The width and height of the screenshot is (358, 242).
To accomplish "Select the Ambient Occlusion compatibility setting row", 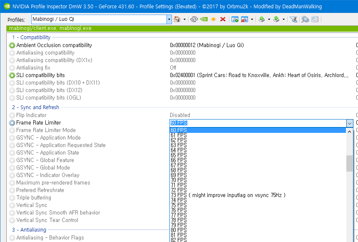I will (x=54, y=45).
